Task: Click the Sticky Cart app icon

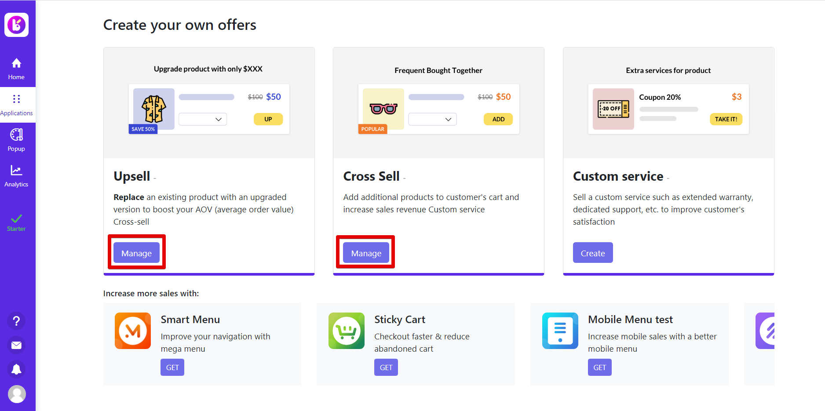Action: 347,331
